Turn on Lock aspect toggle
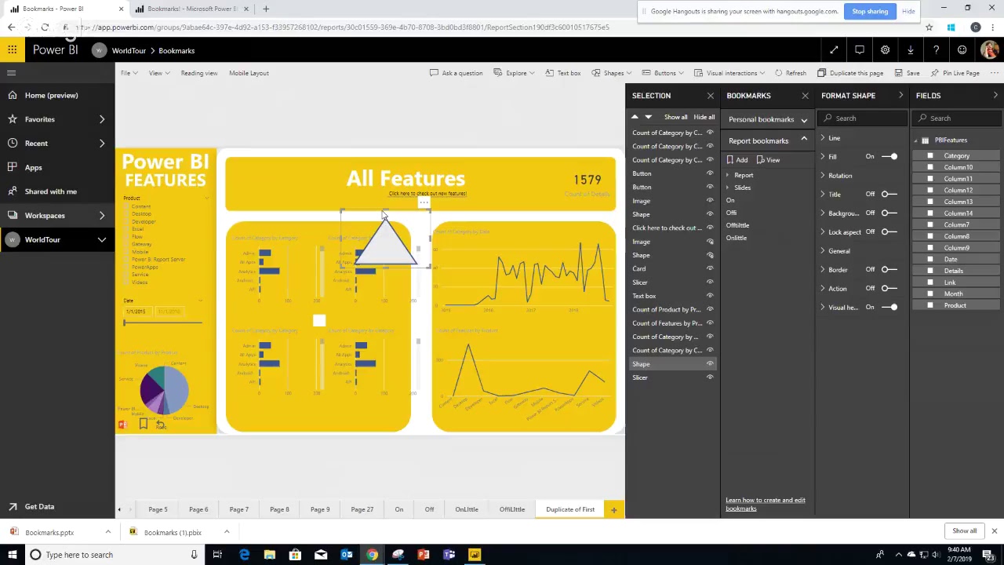 point(889,232)
